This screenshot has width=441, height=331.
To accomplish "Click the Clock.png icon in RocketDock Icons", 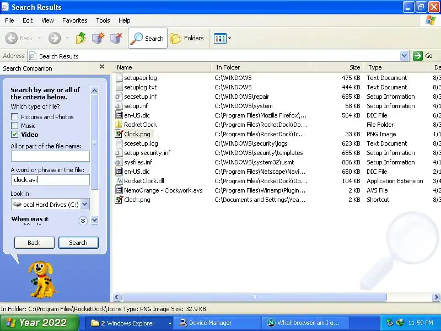I will [x=119, y=134].
